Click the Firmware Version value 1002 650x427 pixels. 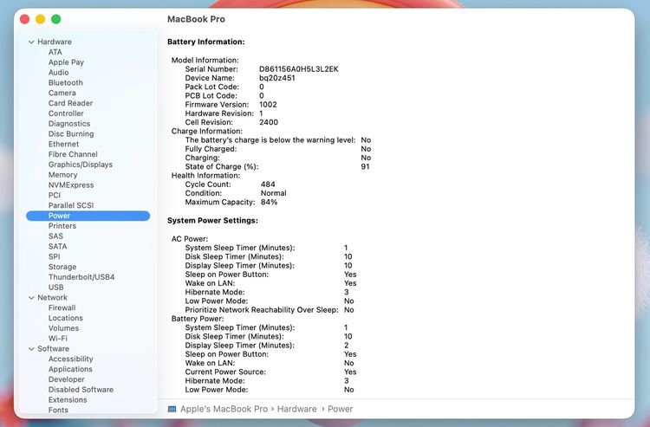[x=268, y=105]
